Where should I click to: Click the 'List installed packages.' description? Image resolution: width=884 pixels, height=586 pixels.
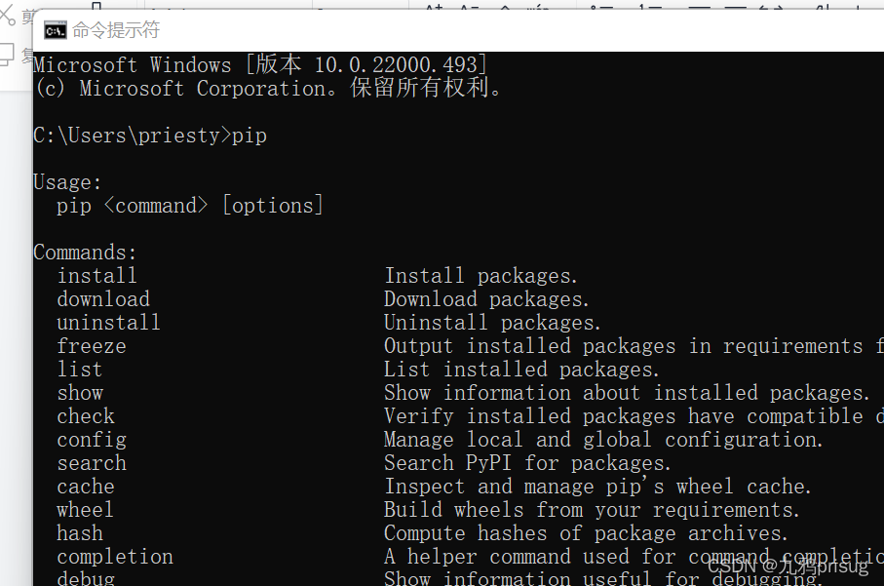click(x=521, y=370)
